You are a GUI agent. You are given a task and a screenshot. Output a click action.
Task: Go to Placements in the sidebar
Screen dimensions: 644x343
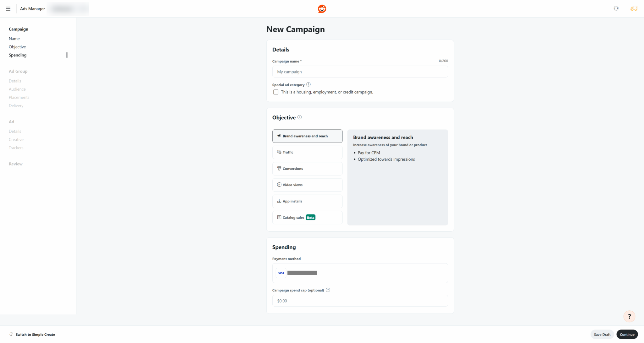click(x=19, y=97)
